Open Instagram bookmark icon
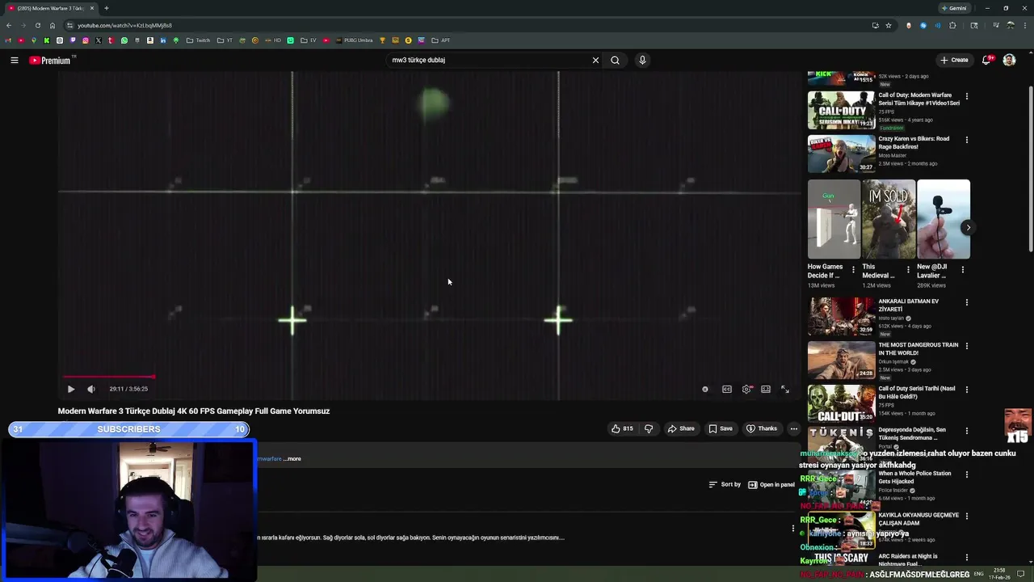This screenshot has width=1034, height=582. [x=86, y=40]
